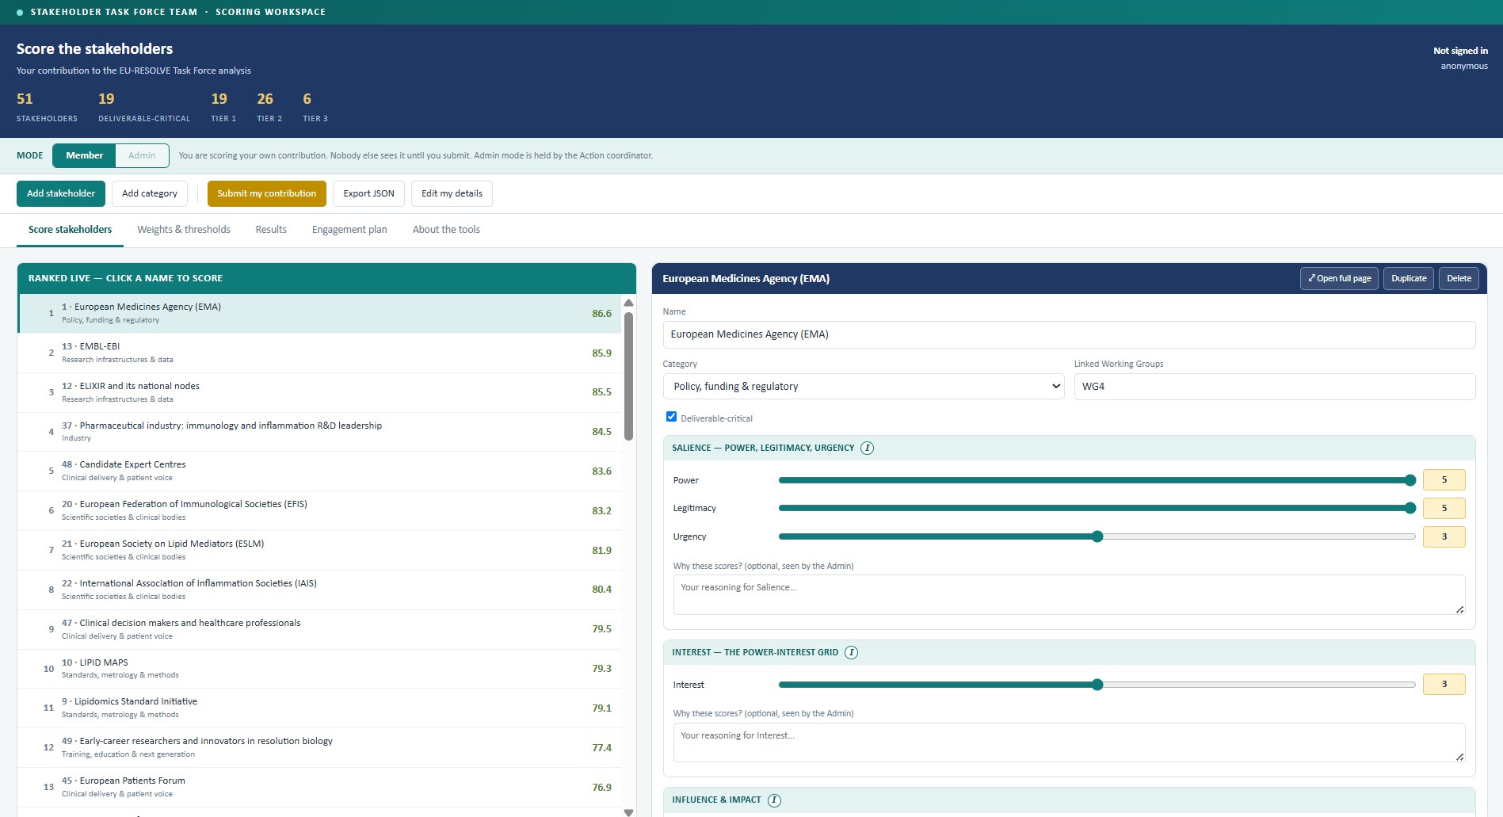Viewport: 1503px width, 817px height.
Task: Click the Interest value box
Action: coord(1444,685)
